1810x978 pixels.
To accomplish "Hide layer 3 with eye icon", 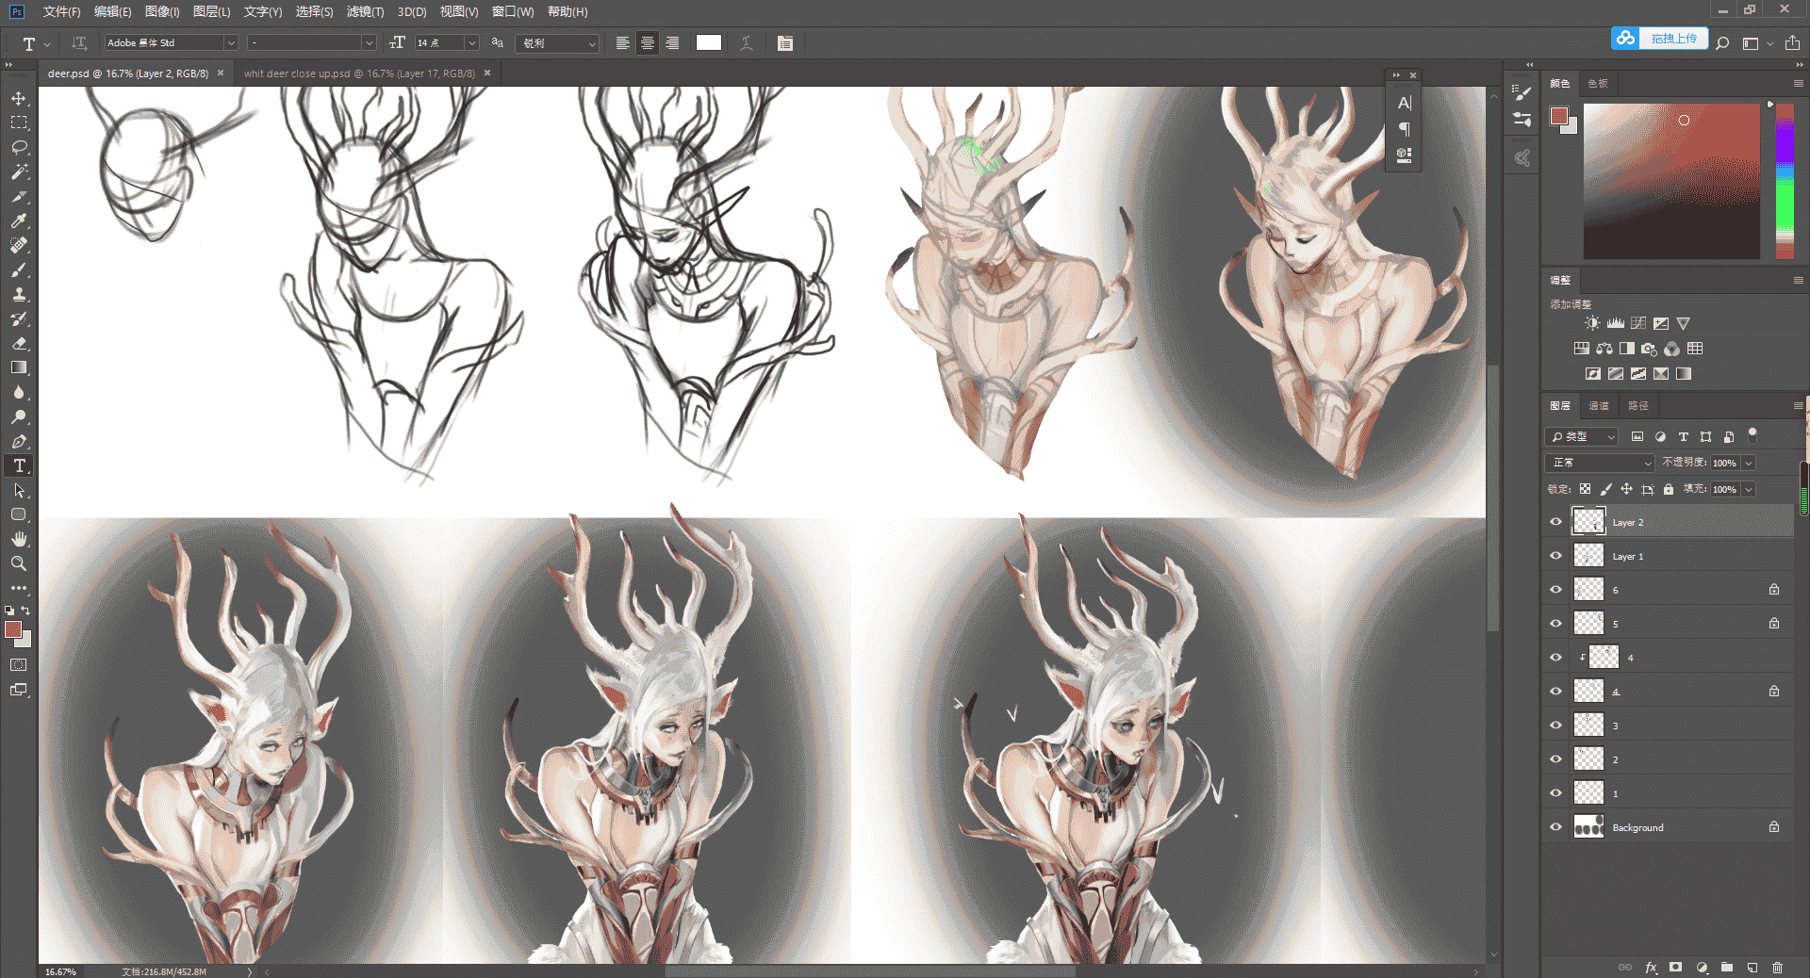I will click(1555, 725).
